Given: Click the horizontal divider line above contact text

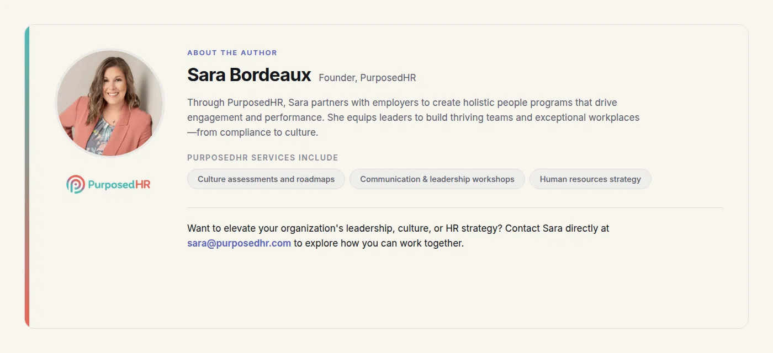Looking at the screenshot, I should point(455,208).
